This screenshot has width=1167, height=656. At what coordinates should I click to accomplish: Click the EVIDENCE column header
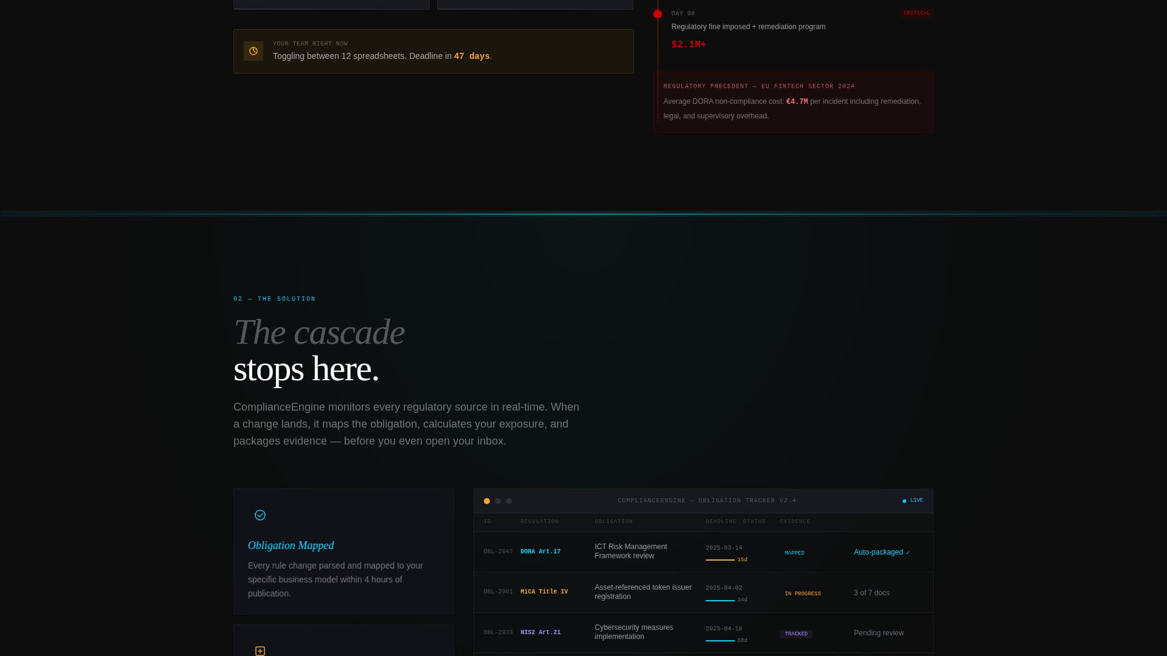pos(795,521)
